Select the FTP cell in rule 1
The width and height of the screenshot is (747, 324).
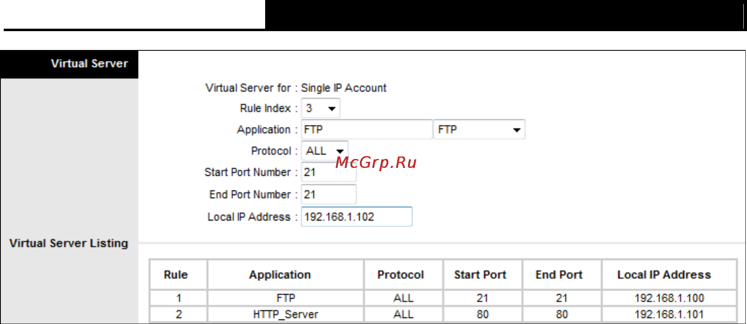(286, 298)
